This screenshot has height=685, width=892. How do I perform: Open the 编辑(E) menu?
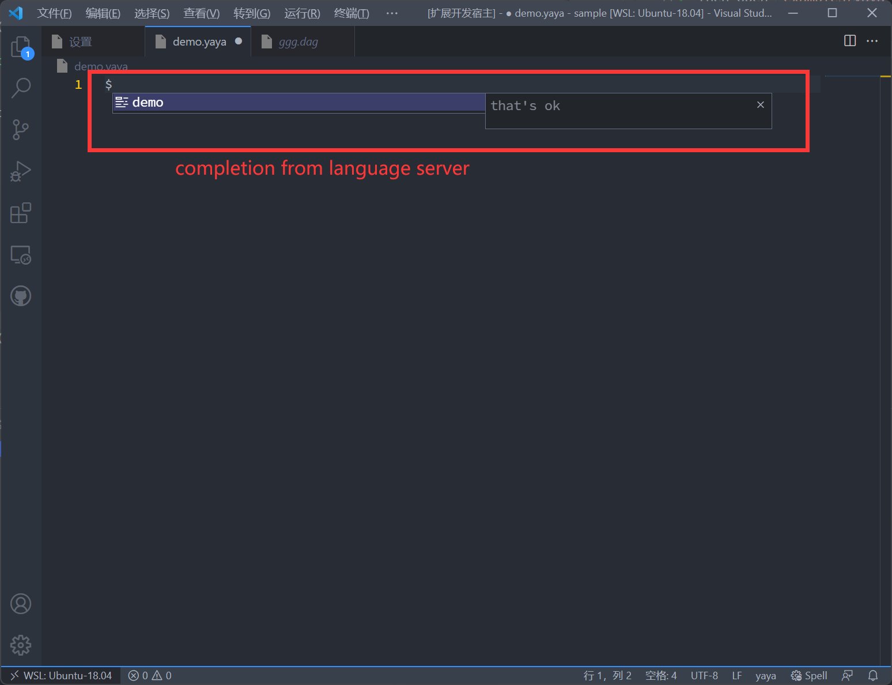pyautogui.click(x=103, y=13)
